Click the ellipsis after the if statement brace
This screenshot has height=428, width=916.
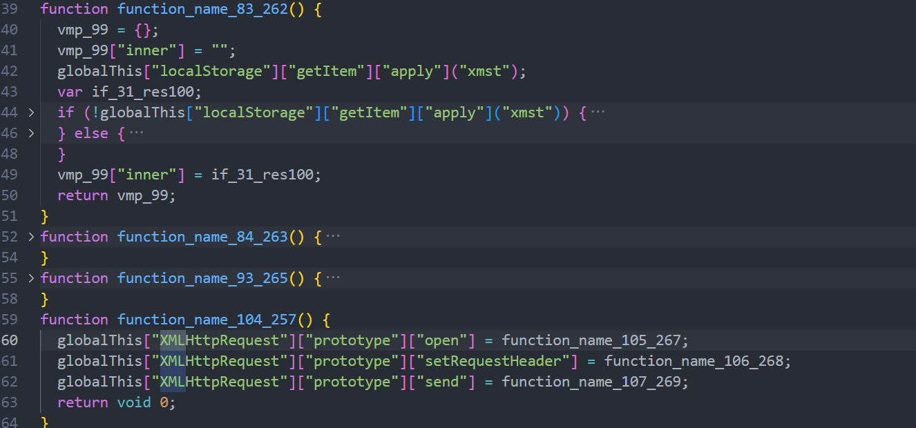pos(598,113)
